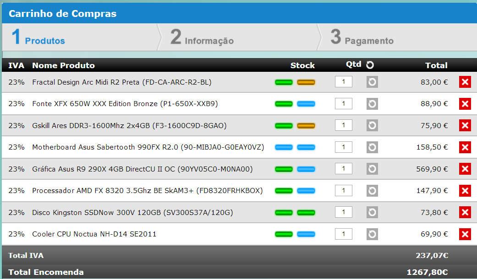Select step 1 Produtos tab
This screenshot has height=279, width=477.
click(38, 38)
